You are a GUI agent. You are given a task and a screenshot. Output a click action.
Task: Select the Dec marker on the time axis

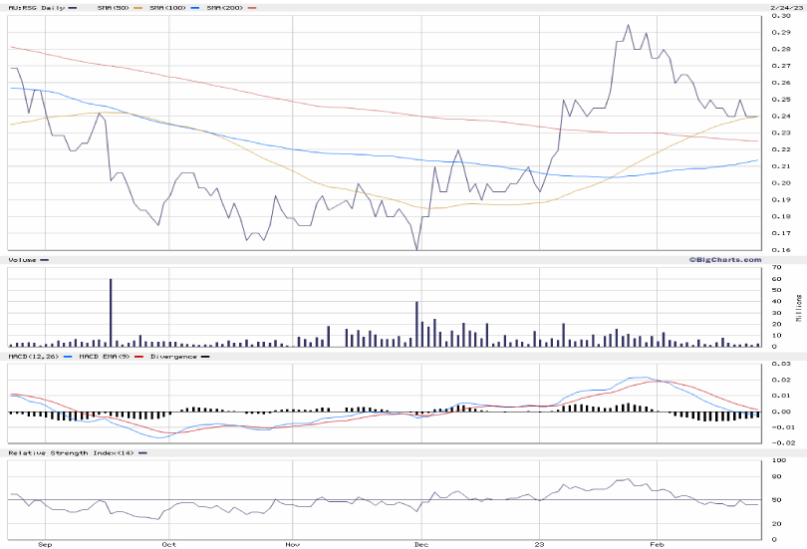click(x=420, y=545)
